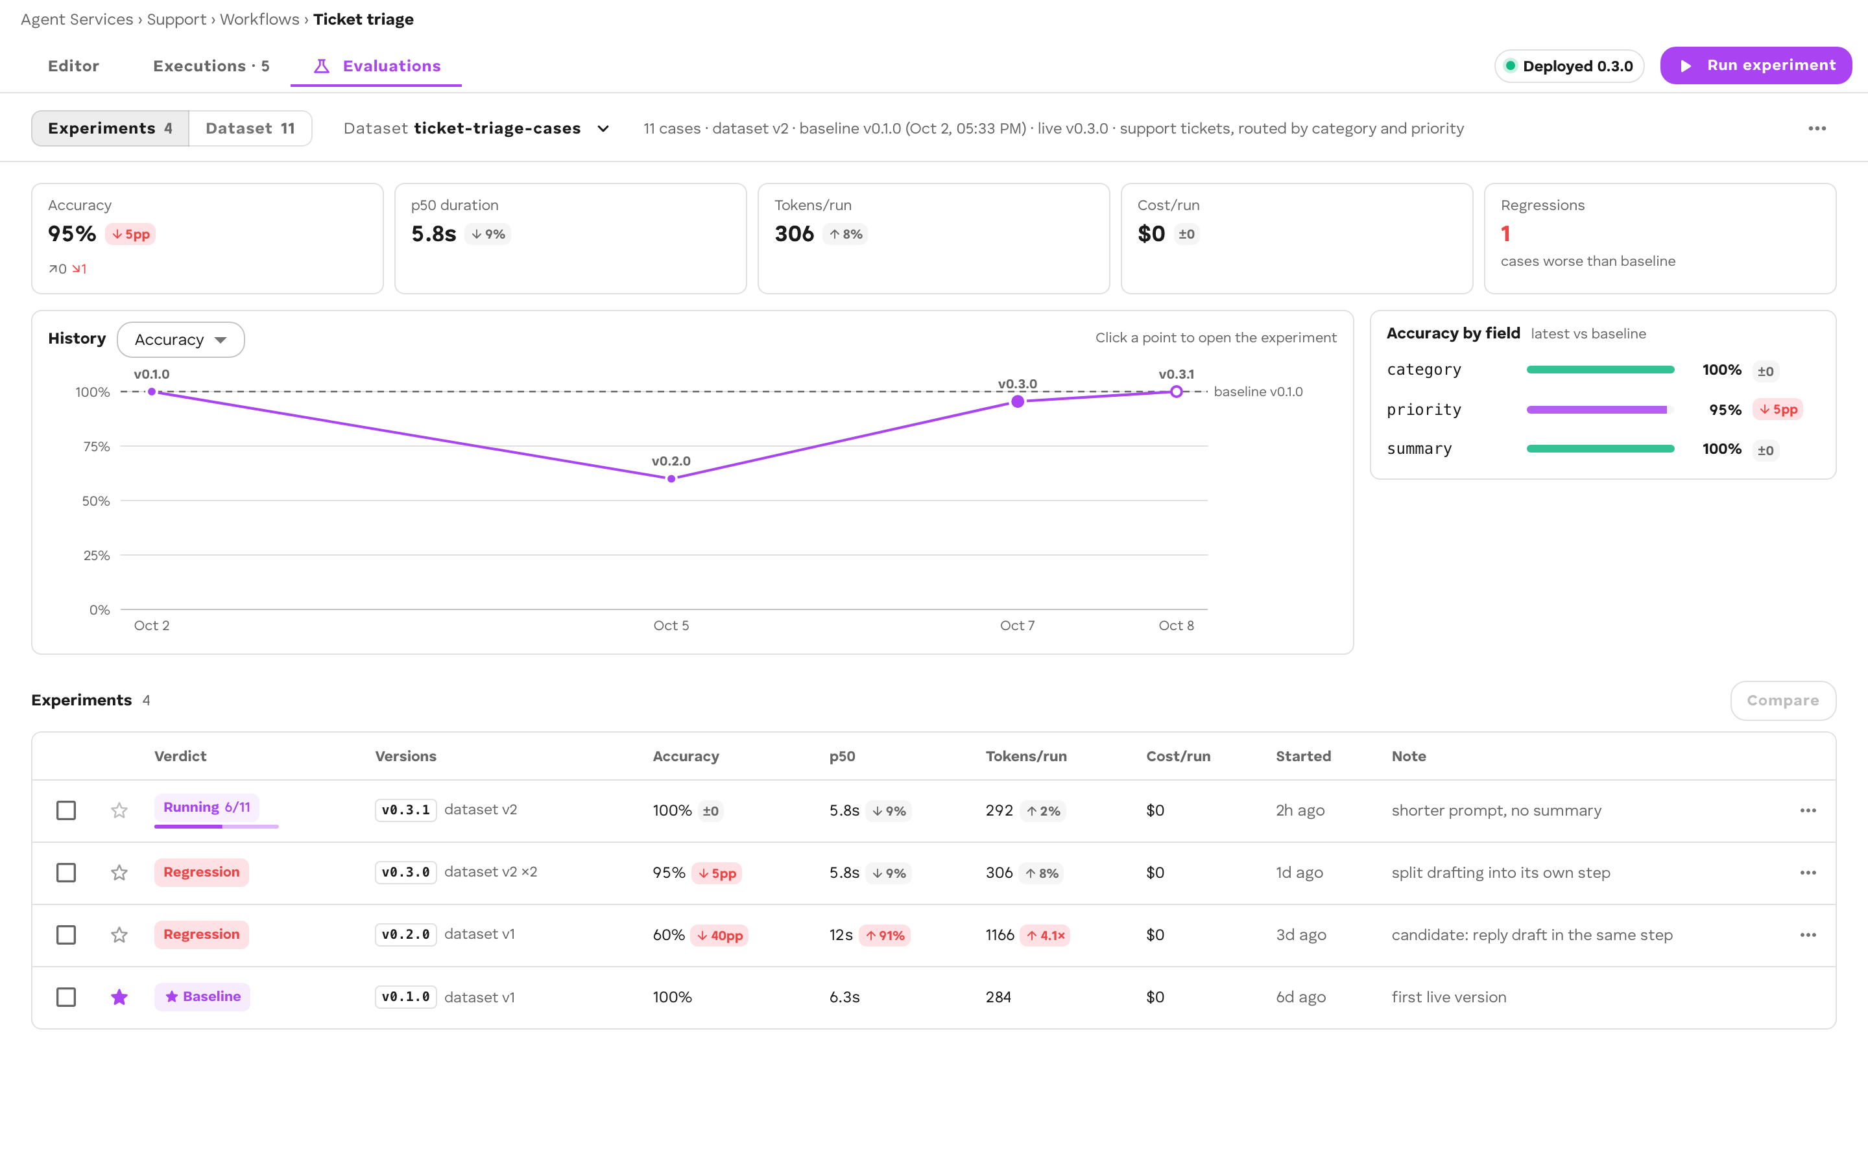This screenshot has width=1868, height=1167.
Task: Select checkbox for v0.3.0 experiment
Action: [x=66, y=873]
